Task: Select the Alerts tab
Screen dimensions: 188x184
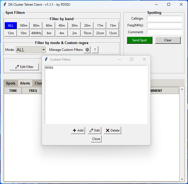Action: [25, 83]
